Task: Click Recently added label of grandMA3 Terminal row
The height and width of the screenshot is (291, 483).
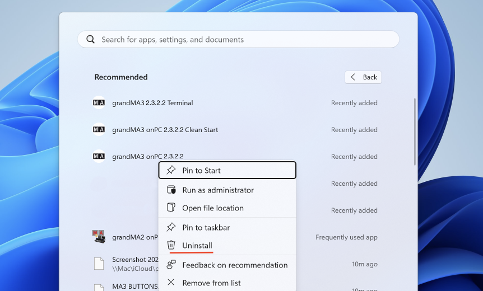Action: 354,103
